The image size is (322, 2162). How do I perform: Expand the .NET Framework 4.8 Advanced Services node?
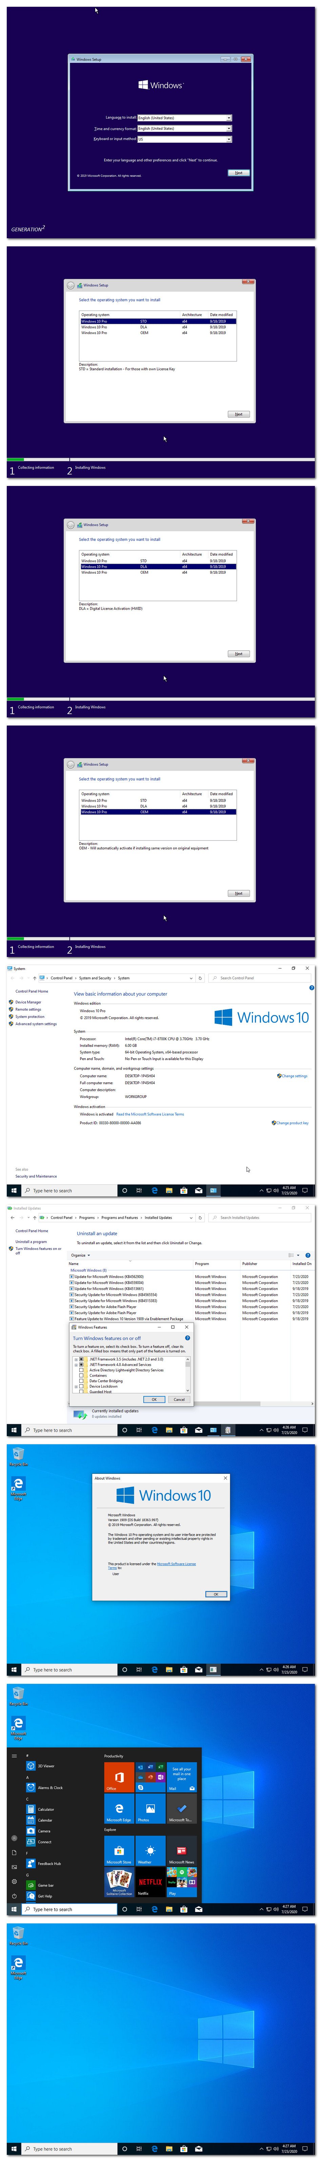76,1365
